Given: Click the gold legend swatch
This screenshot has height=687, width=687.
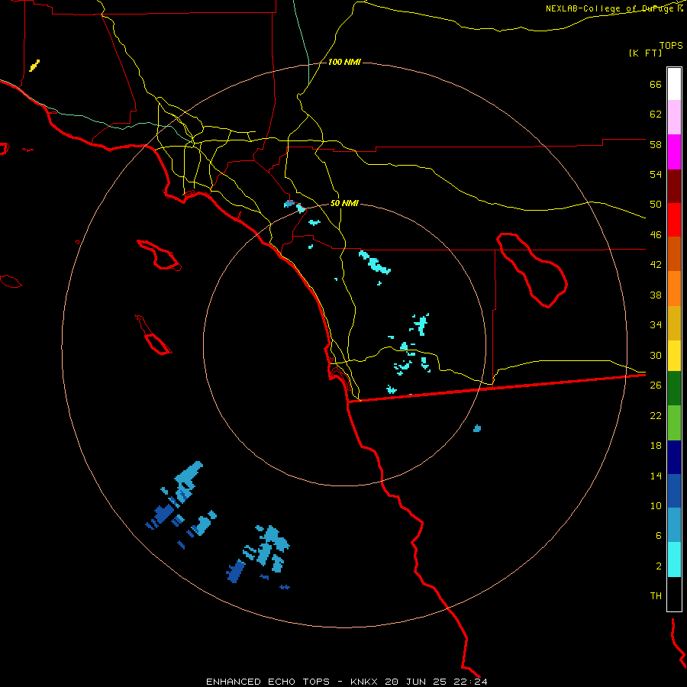Looking at the screenshot, I should click(x=674, y=323).
